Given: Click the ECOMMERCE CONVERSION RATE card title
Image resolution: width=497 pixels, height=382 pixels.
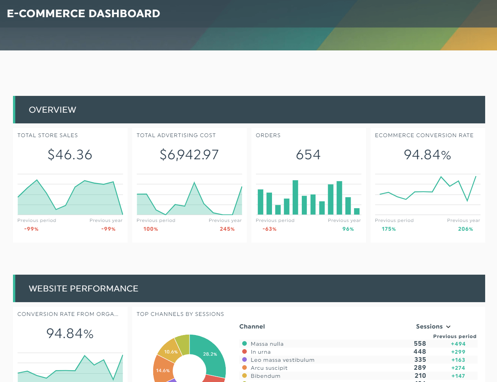Looking at the screenshot, I should (424, 135).
